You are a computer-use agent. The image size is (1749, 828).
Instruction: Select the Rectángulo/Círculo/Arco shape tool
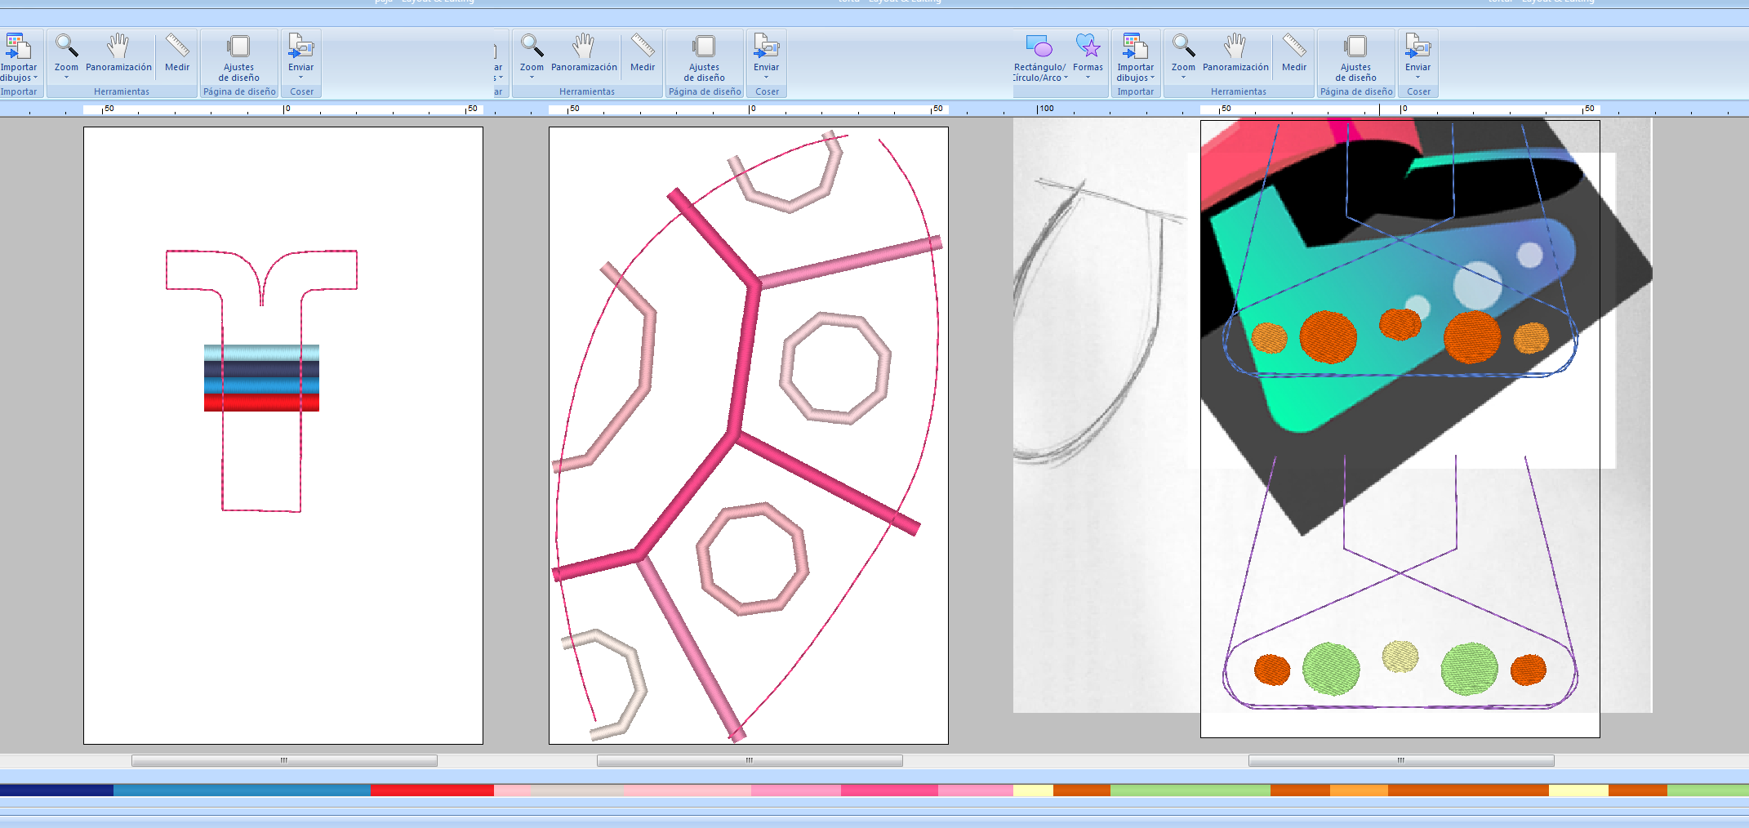pos(1039,46)
